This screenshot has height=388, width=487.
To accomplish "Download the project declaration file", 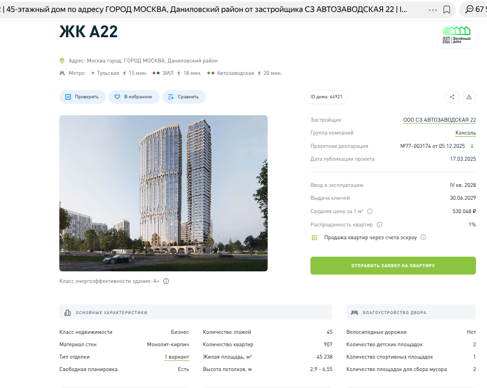I will tap(472, 146).
